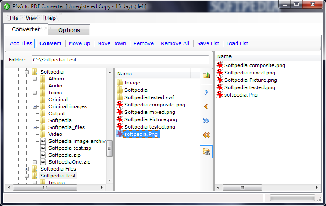Add all files with double right arrow

pos(206,121)
